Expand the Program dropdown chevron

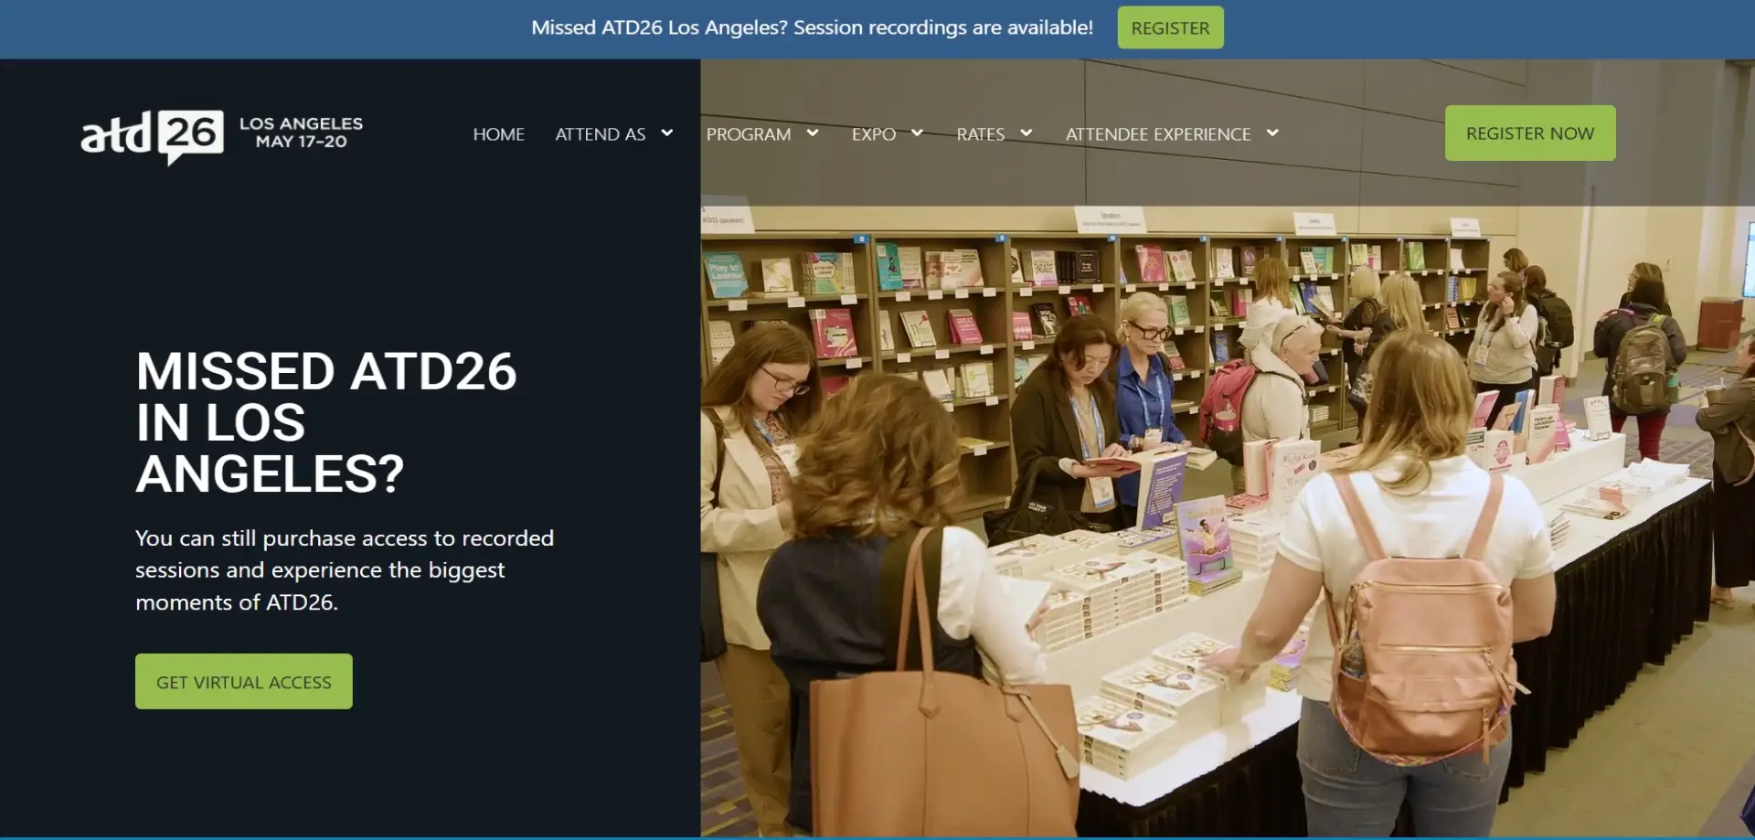click(813, 133)
